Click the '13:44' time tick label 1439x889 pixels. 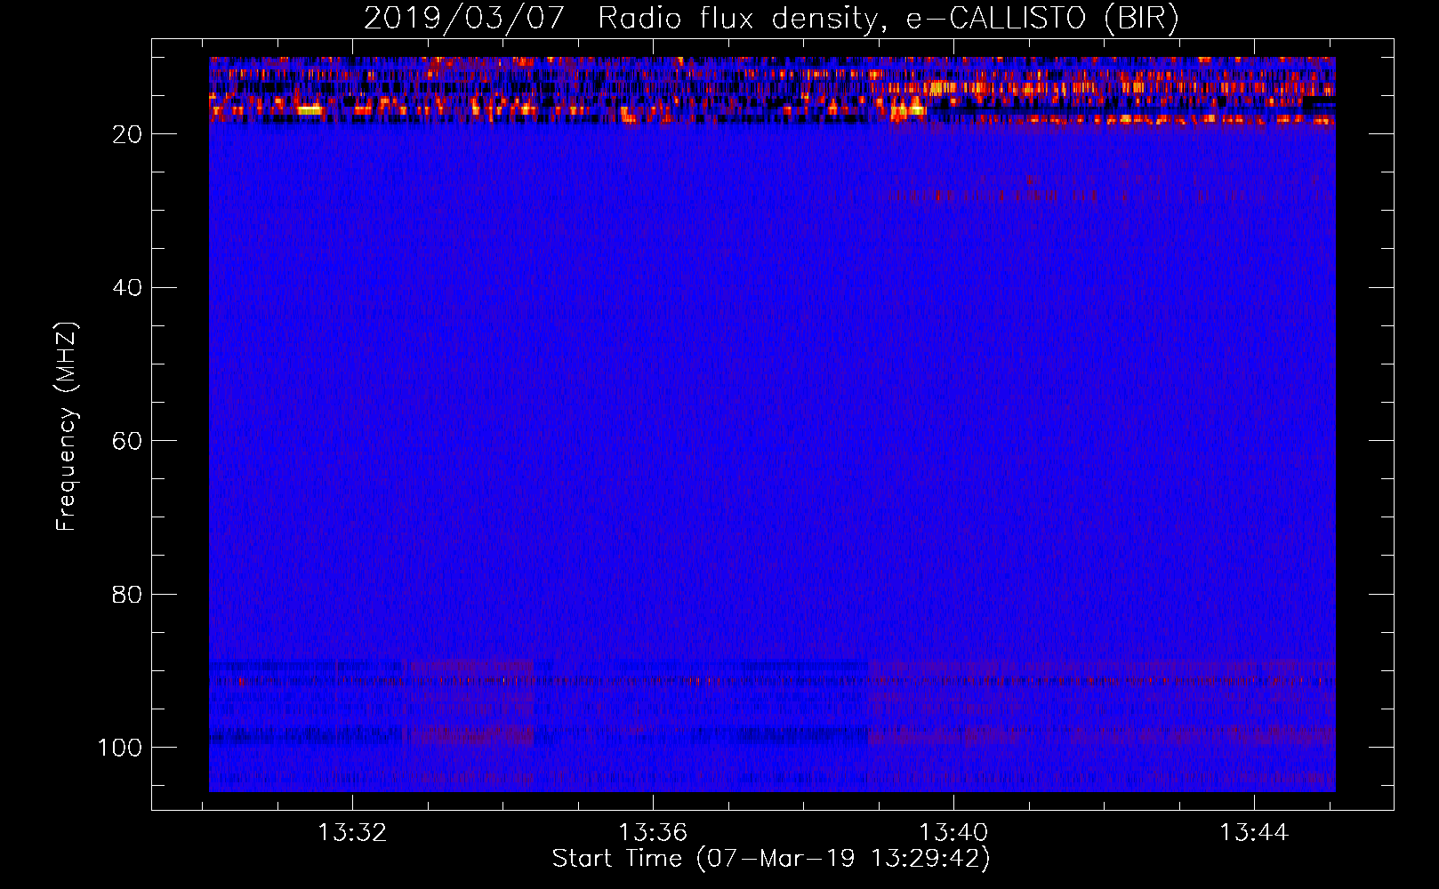click(x=1254, y=833)
